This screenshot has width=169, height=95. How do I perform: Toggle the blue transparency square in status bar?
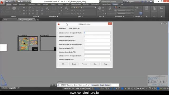122,89
